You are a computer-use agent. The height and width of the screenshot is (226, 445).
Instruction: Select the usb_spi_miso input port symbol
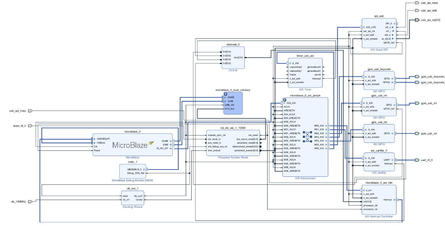pyautogui.click(x=30, y=111)
